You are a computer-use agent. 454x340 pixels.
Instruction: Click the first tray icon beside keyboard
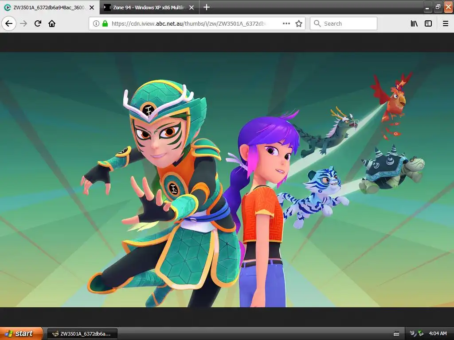(x=413, y=333)
